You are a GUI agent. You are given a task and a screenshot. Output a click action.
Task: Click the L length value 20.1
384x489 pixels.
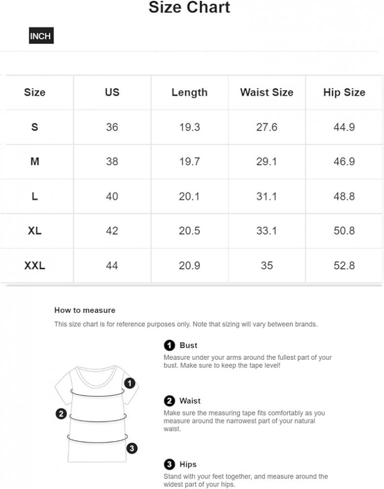click(x=189, y=196)
